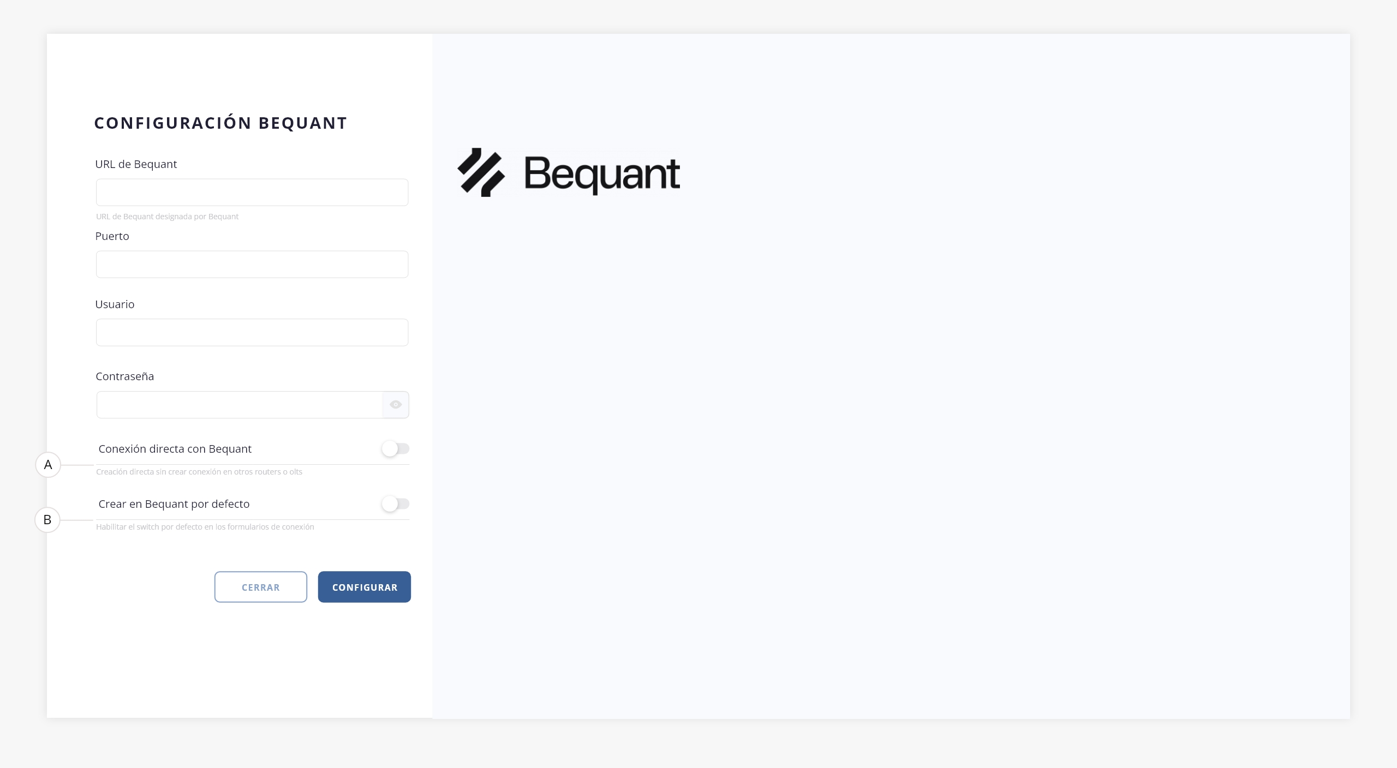
Task: Click the CONFIGURAR button
Action: pos(364,587)
